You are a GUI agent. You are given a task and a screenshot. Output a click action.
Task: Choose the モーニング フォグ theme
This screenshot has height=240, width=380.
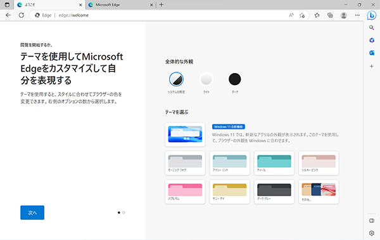pos(185,163)
